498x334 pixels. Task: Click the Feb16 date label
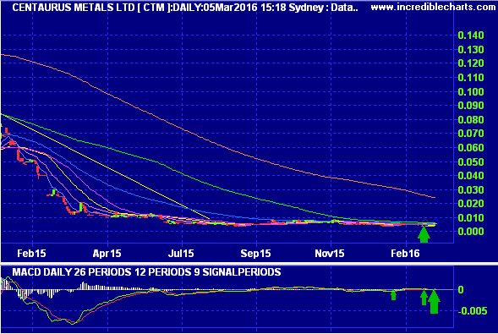pos(405,254)
